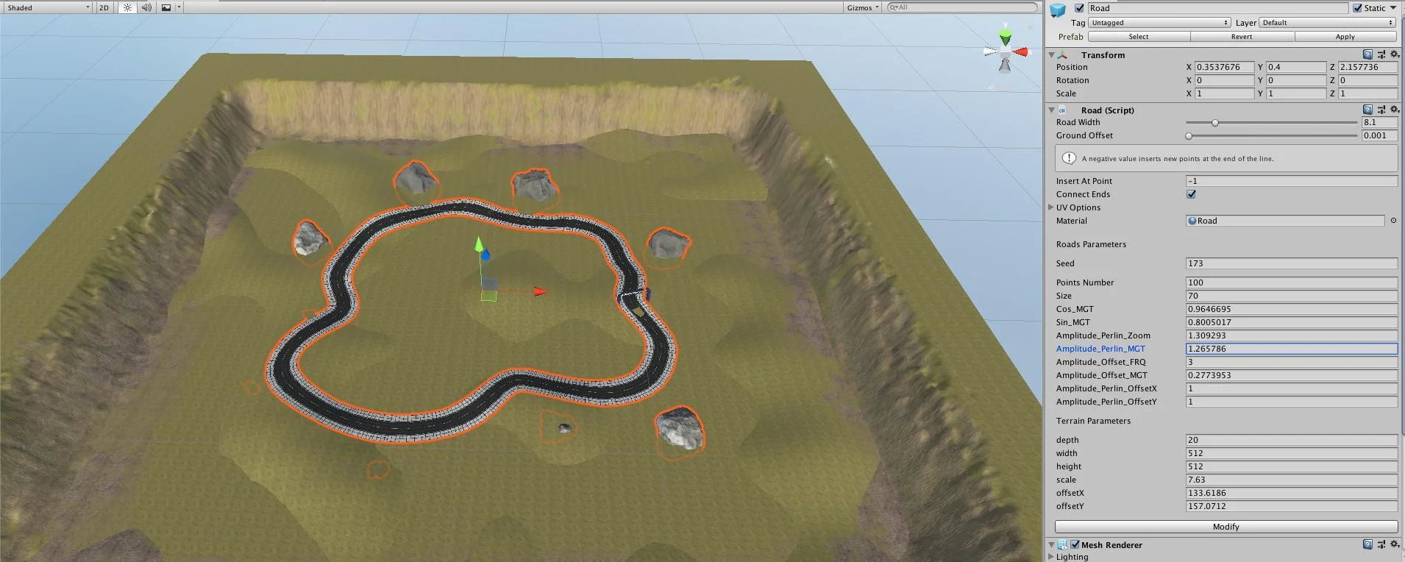
Task: Collapse the Transform component foldout
Action: (x=1051, y=54)
